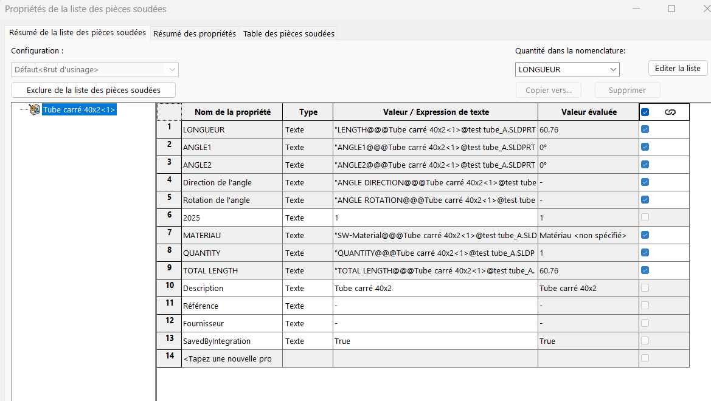Open the Table des pièces soudées tab
The width and height of the screenshot is (711, 401).
tap(289, 33)
